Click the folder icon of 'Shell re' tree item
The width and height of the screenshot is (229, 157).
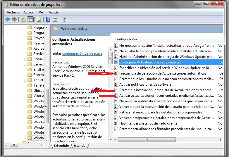(30, 70)
